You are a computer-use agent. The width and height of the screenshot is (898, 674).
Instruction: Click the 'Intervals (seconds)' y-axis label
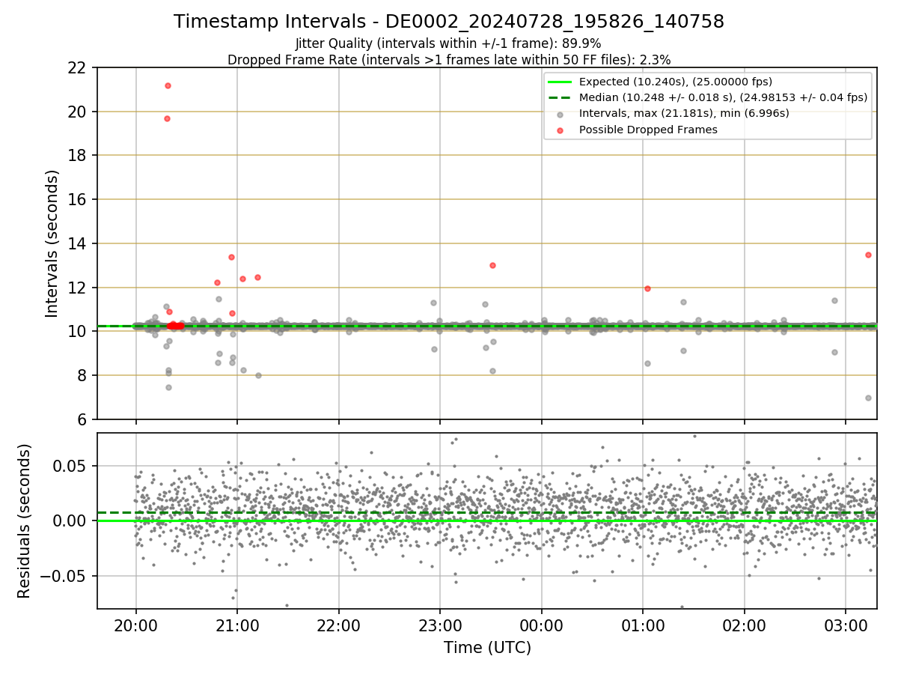(52, 243)
